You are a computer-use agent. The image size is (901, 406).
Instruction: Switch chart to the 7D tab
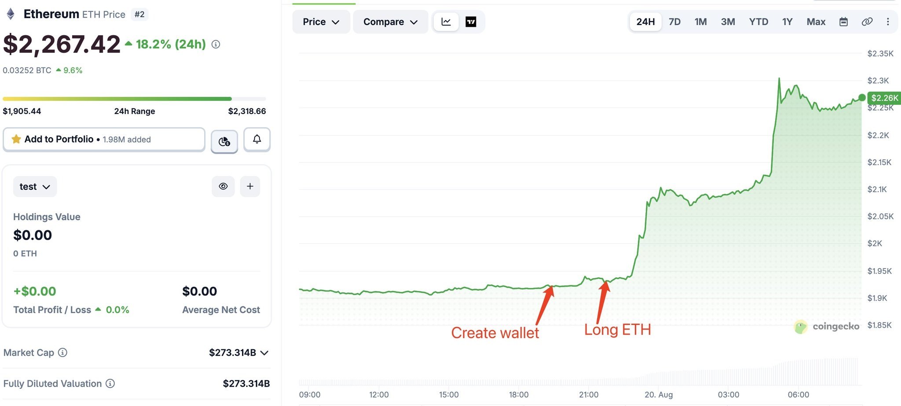674,22
